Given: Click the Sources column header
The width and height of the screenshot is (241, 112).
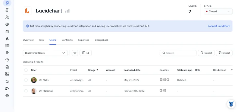Looking at the screenshot, I should coord(164,70).
